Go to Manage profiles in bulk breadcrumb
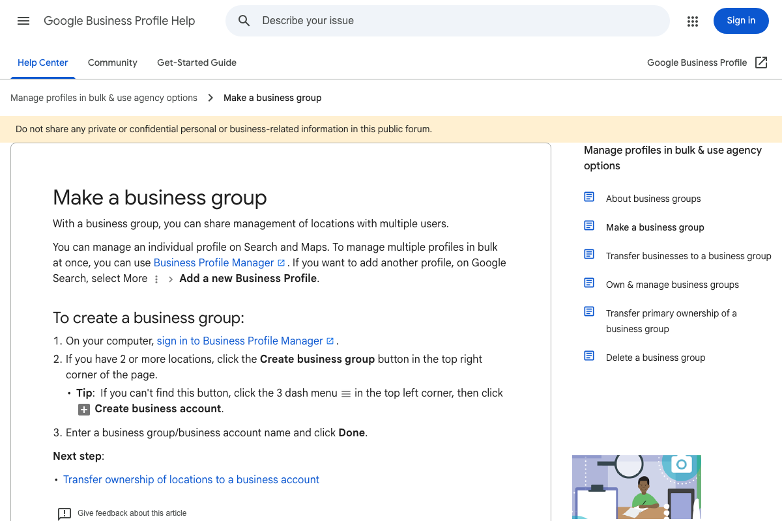The height and width of the screenshot is (521, 782). pos(104,98)
